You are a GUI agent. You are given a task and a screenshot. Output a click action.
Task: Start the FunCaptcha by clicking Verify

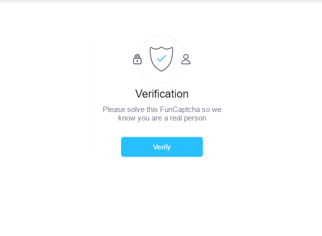point(162,147)
